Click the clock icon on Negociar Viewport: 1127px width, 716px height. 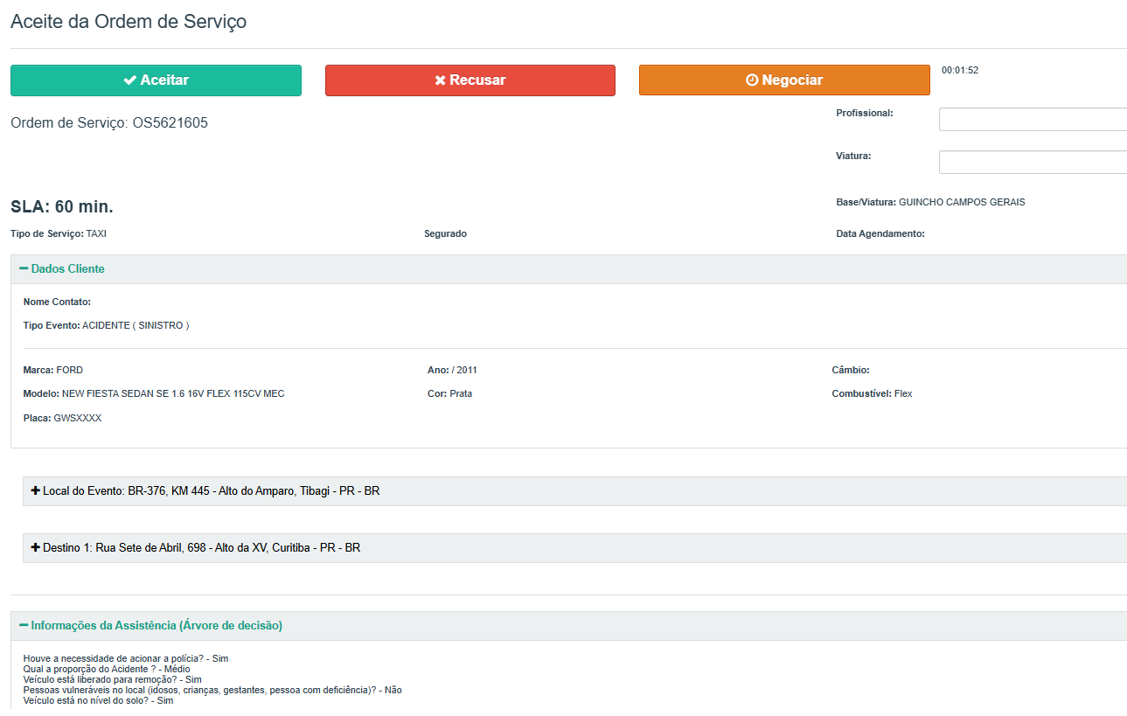point(752,80)
